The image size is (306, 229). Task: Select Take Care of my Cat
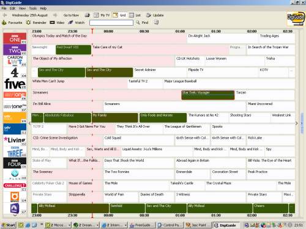160,49
